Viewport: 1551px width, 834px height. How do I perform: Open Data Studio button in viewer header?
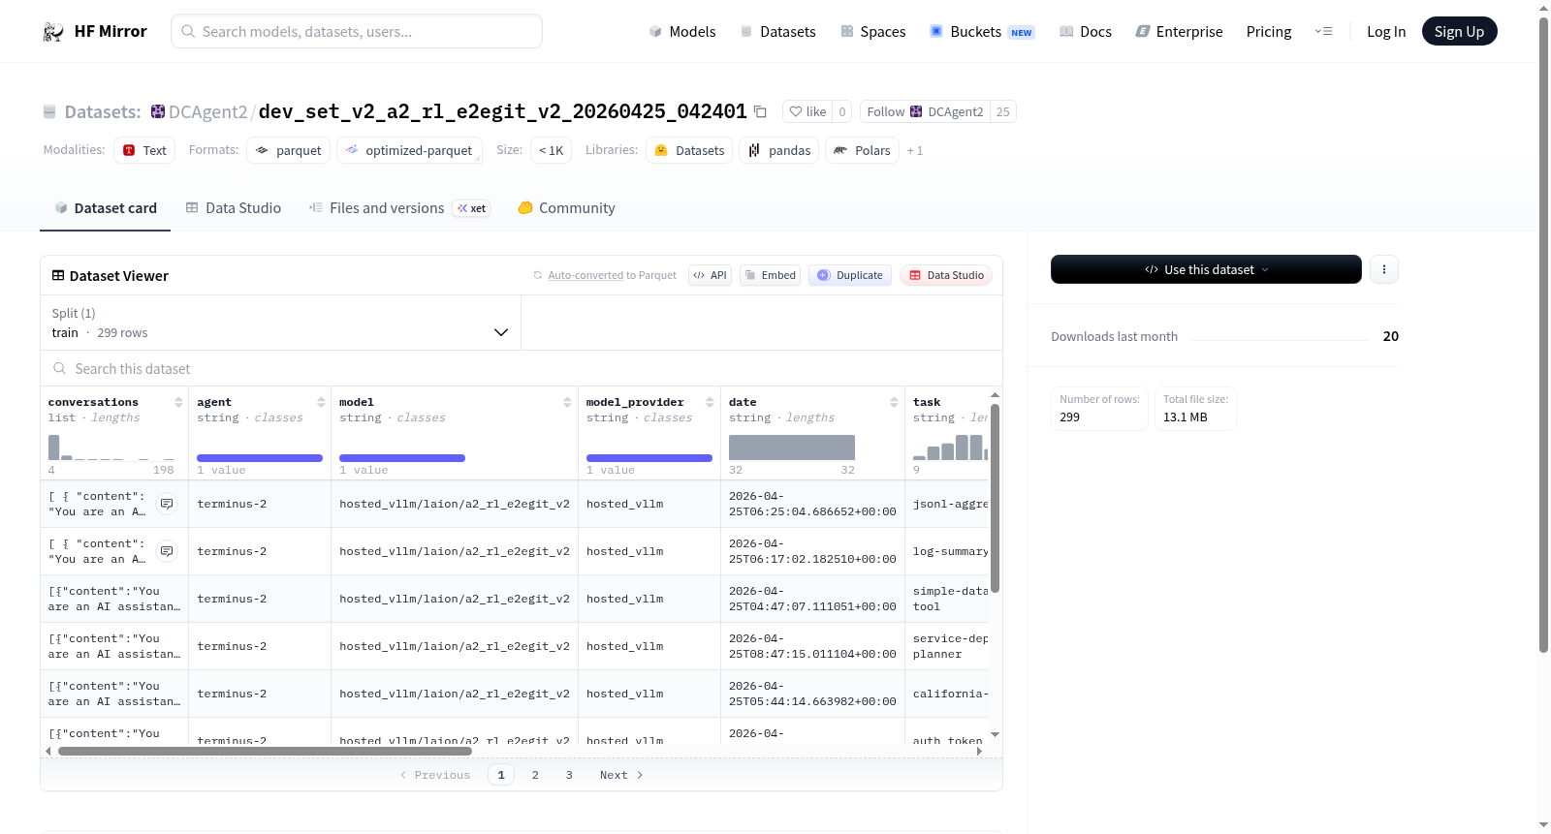[x=946, y=276]
